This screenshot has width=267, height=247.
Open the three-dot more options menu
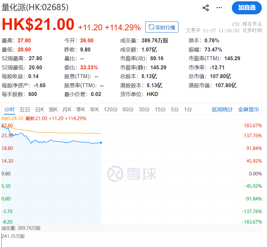(219, 8)
